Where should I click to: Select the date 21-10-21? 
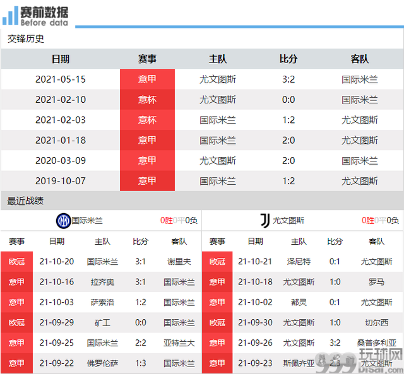[x=255, y=262]
